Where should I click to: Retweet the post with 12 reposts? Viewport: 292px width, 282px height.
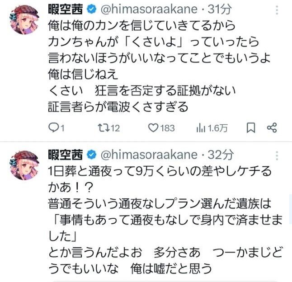tap(109, 128)
